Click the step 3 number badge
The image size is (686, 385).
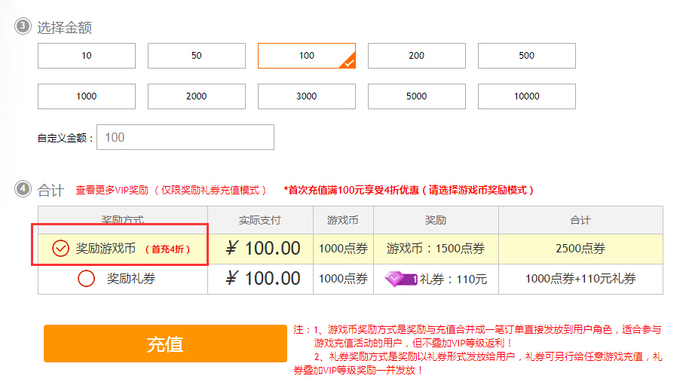[x=23, y=27]
